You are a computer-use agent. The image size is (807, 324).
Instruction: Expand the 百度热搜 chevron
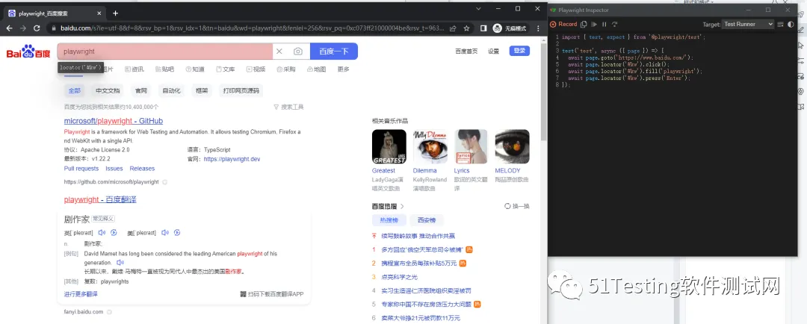click(x=402, y=206)
